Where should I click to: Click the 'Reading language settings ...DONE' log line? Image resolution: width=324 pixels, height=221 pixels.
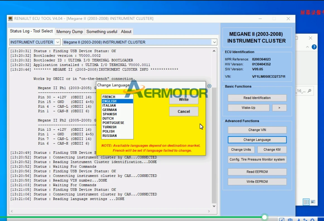[67, 199]
